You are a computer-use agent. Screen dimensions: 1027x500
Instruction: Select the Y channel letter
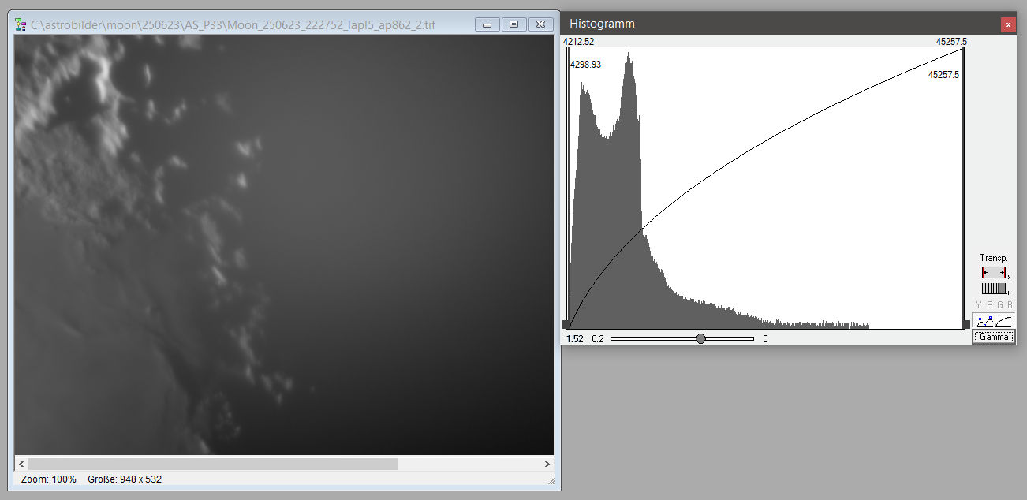[979, 305]
